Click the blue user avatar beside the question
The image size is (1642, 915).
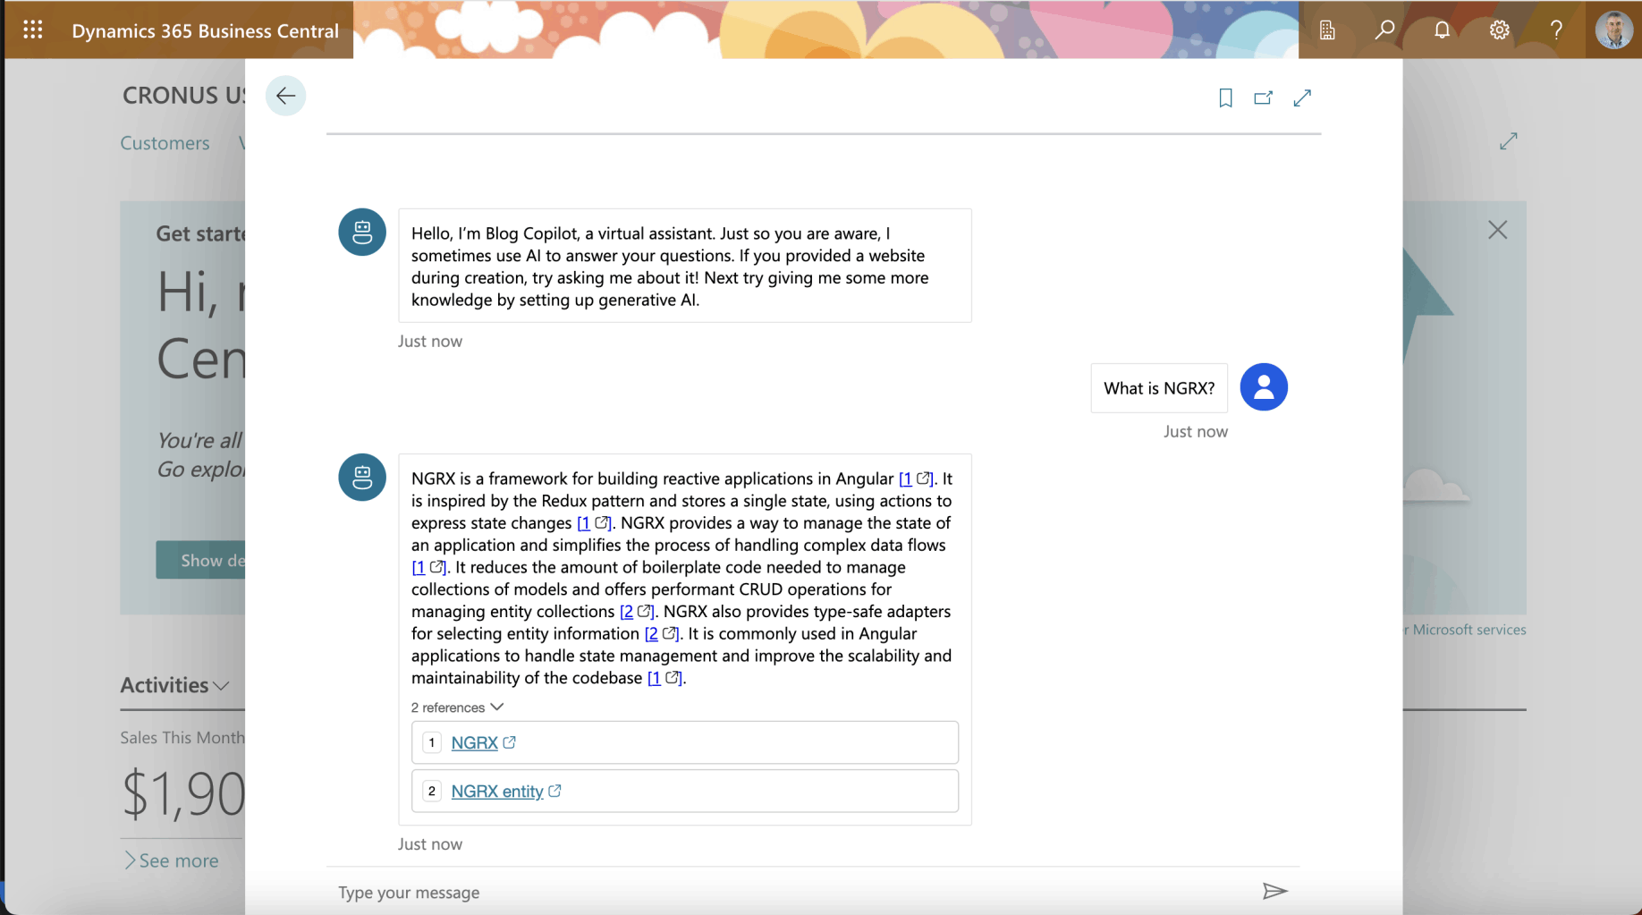coord(1264,387)
